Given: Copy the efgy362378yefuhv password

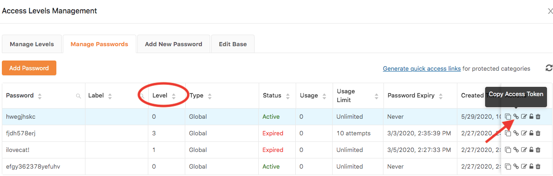Looking at the screenshot, I should coord(508,166).
